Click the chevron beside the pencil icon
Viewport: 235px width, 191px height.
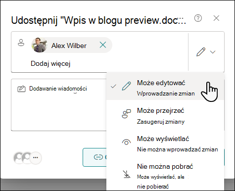pos(213,52)
